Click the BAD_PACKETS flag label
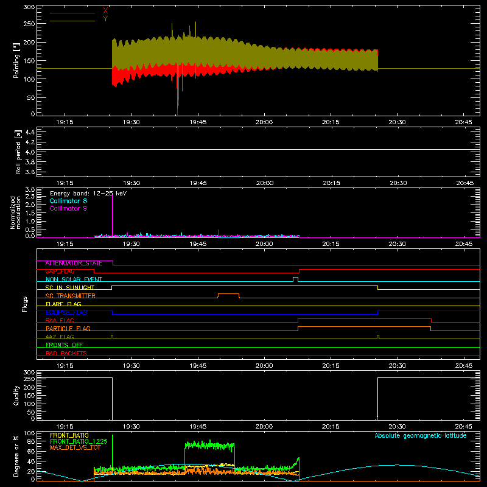 [66, 353]
